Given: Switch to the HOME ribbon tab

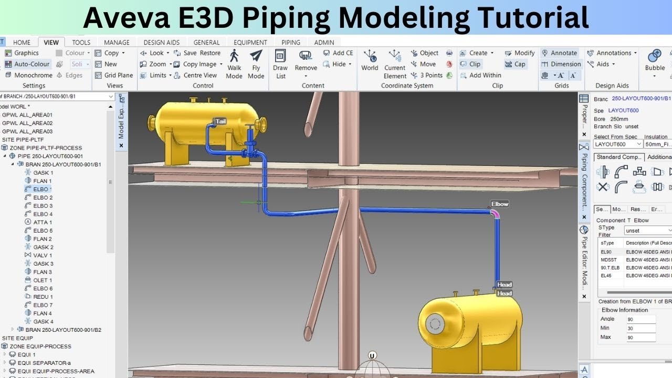Looking at the screenshot, I should click(x=22, y=43).
